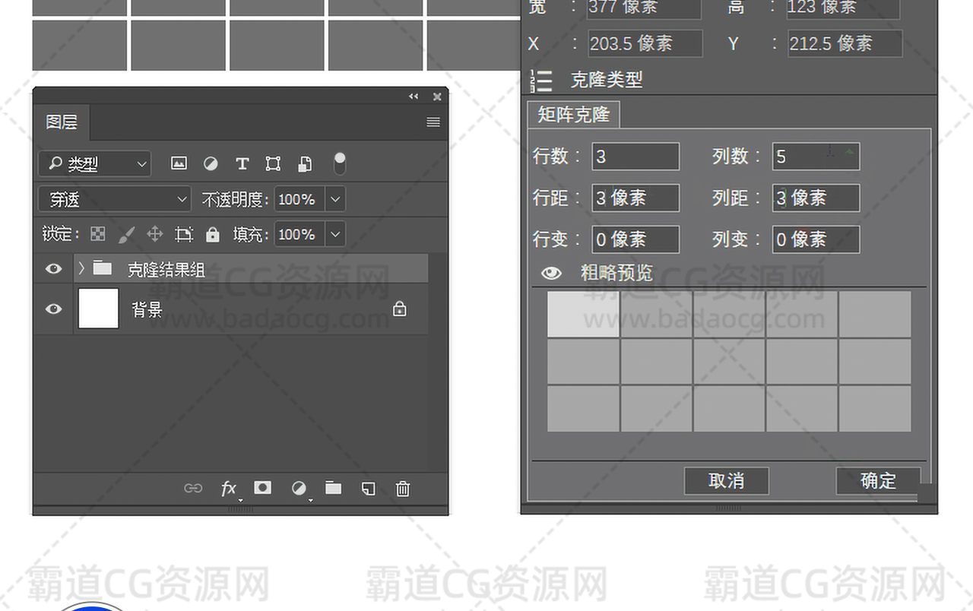This screenshot has width=973, height=611.
Task: Click the shape layer filter icon
Action: (273, 163)
